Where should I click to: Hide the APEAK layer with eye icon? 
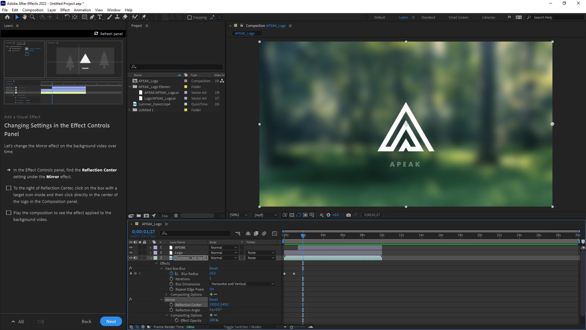pos(131,248)
